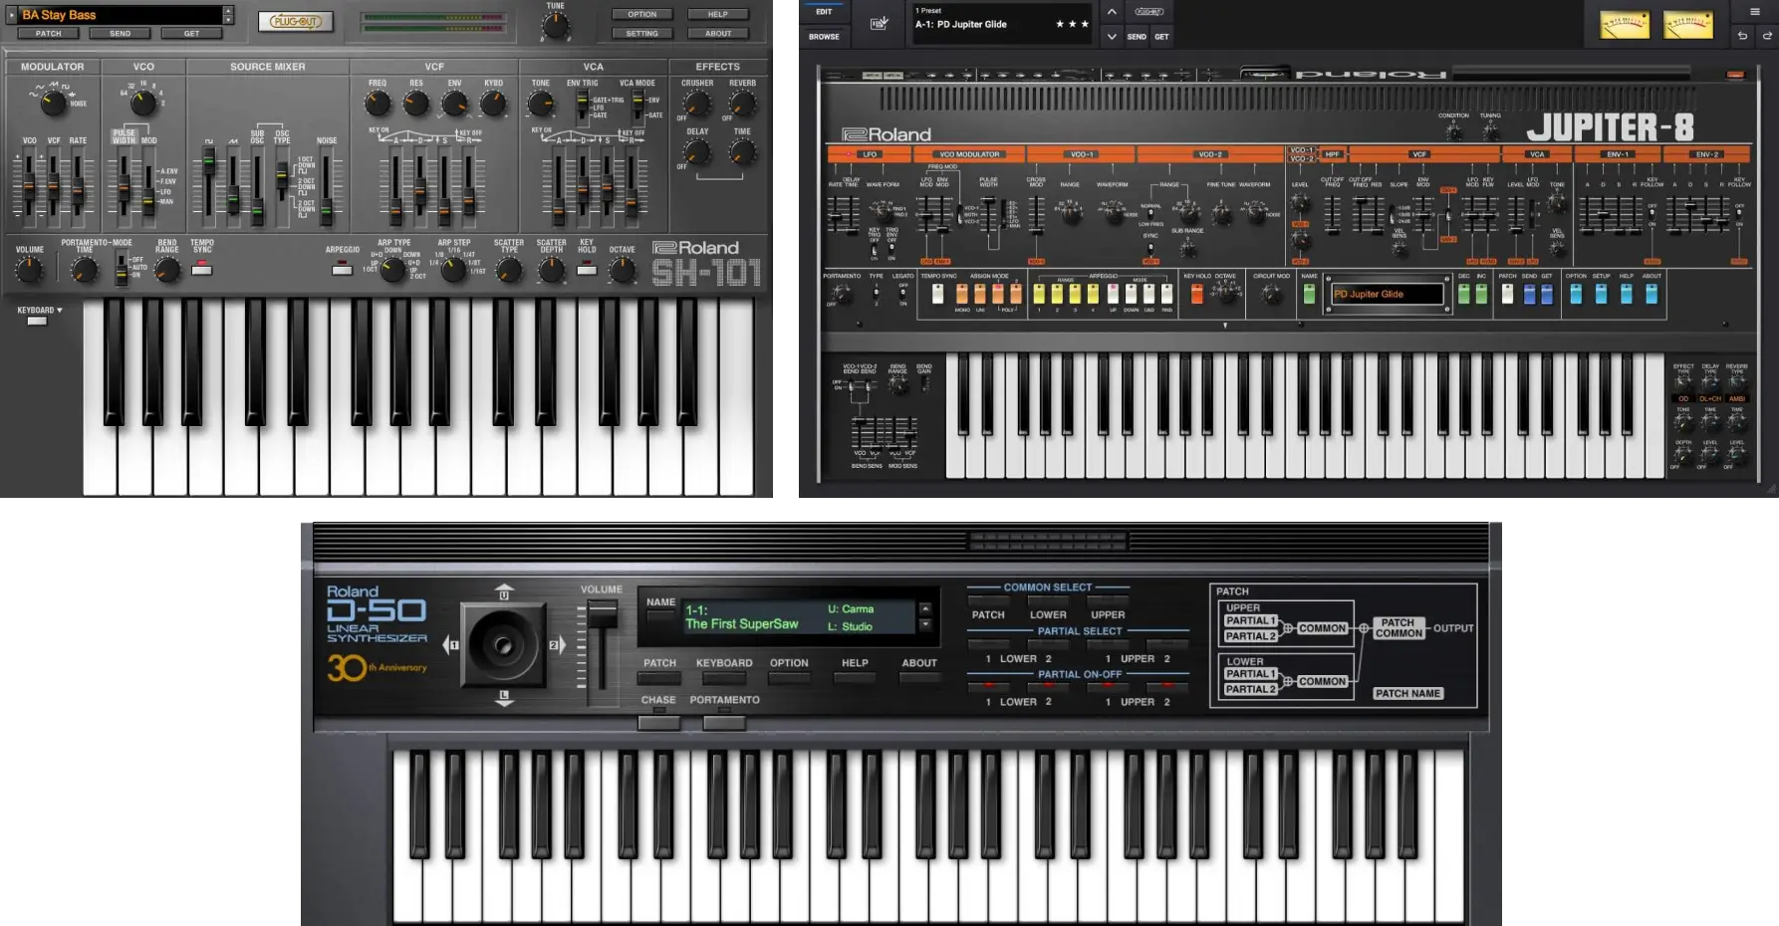Click the SH-101 GET button
1779x926 pixels.
pos(192,33)
